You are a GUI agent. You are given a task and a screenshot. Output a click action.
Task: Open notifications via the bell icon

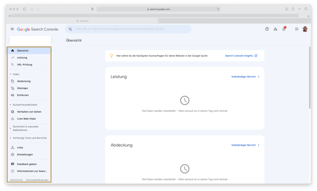pyautogui.click(x=284, y=29)
